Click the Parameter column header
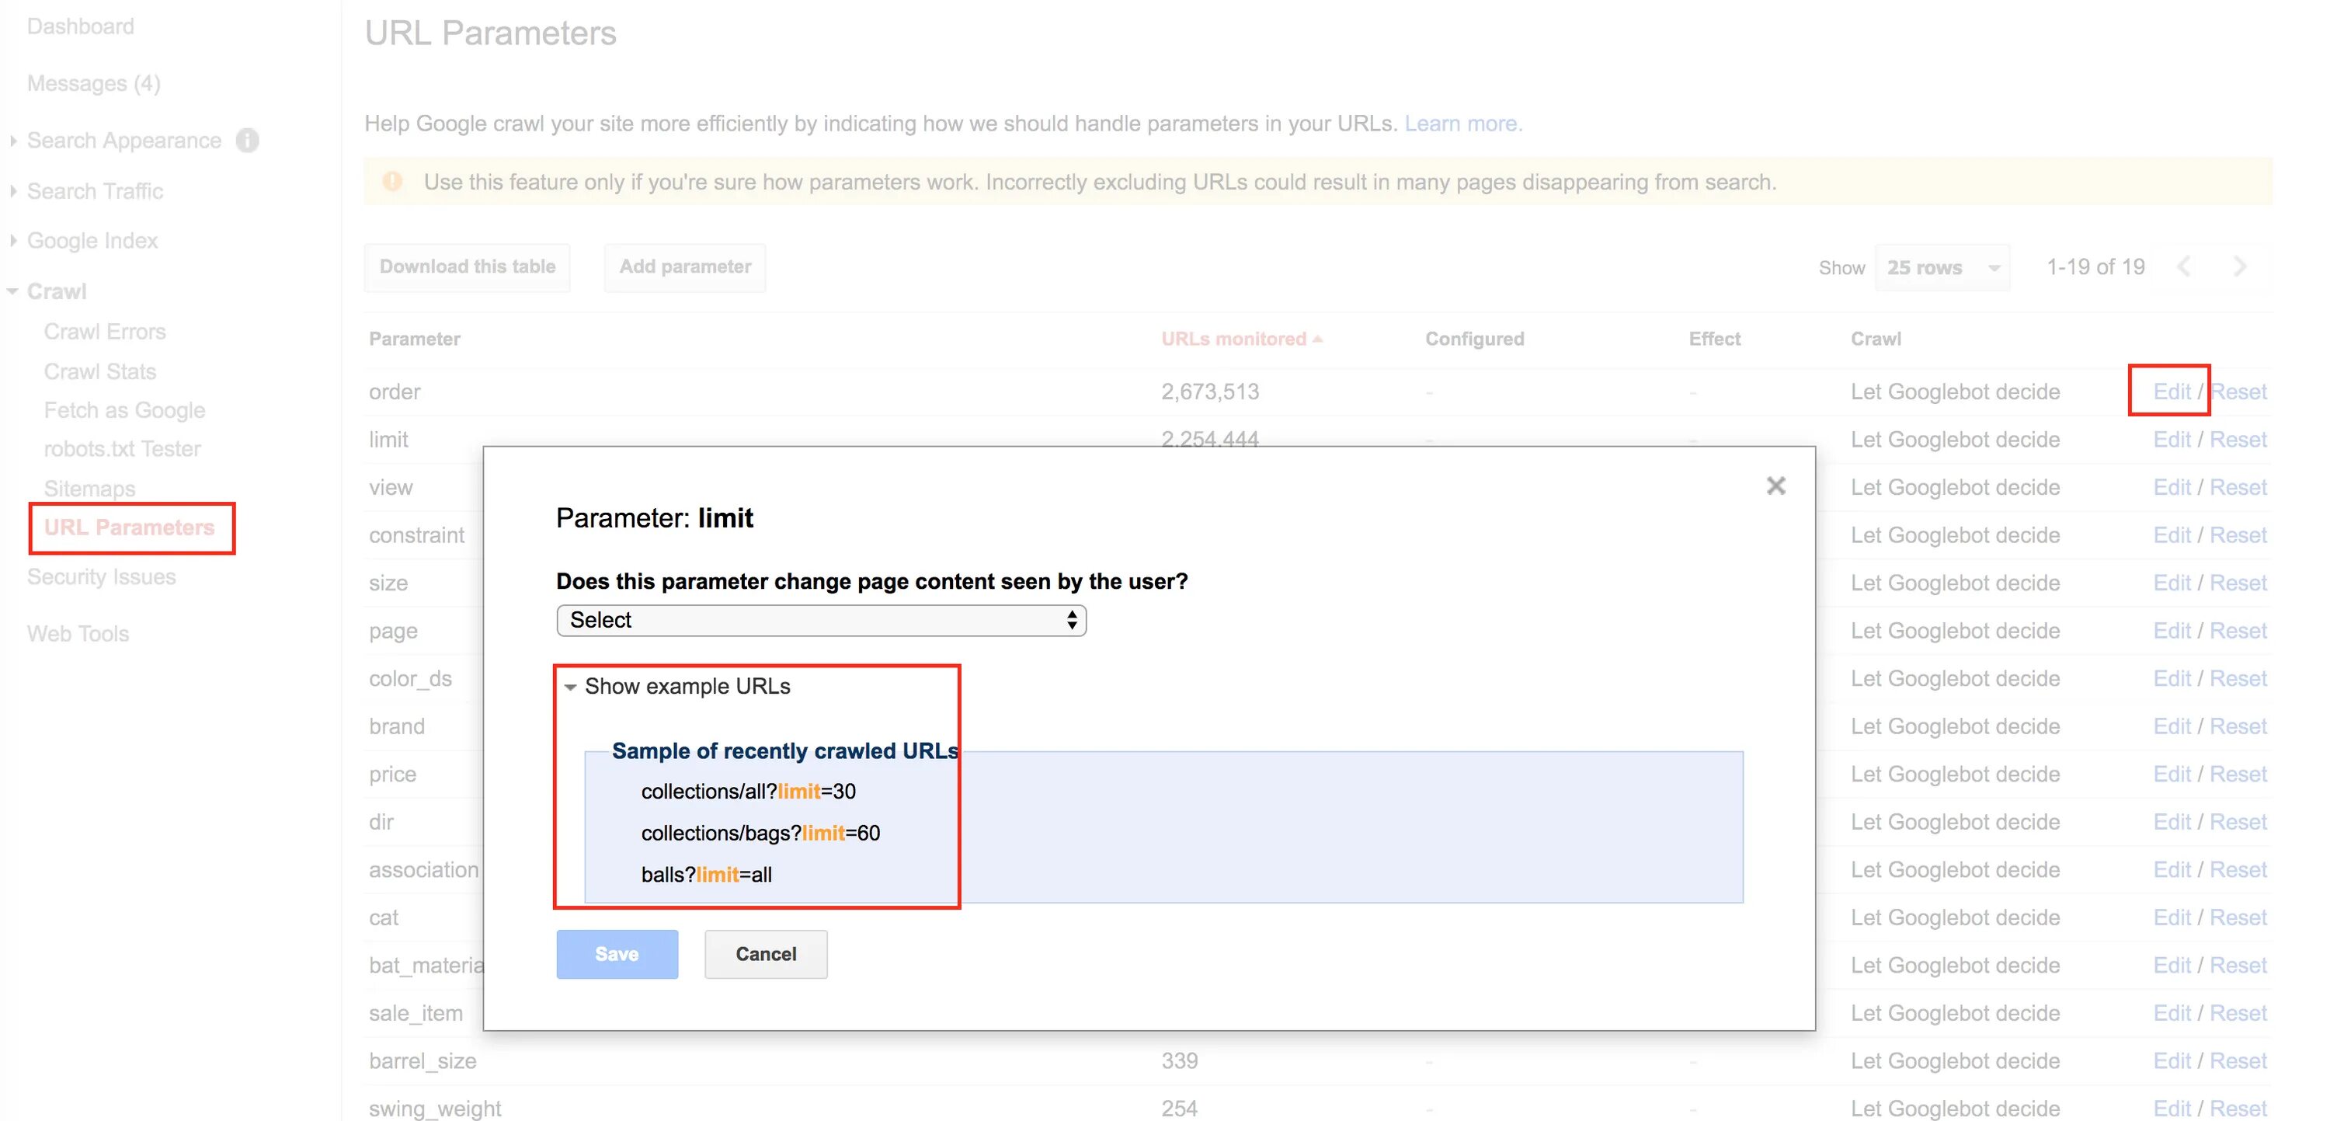The image size is (2330, 1121). point(414,339)
